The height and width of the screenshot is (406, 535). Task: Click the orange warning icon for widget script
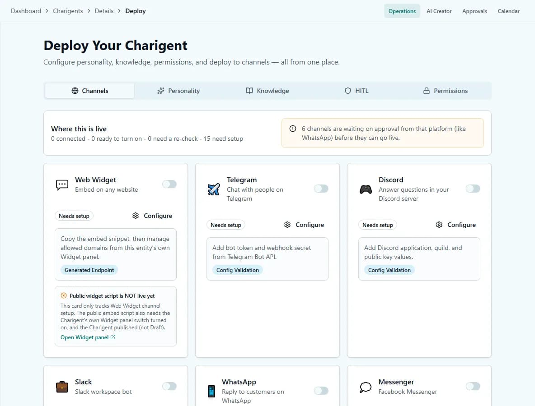(64, 295)
